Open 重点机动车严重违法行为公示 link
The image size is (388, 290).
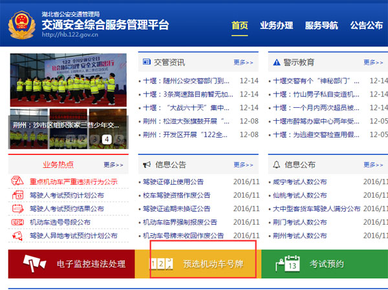74,181
